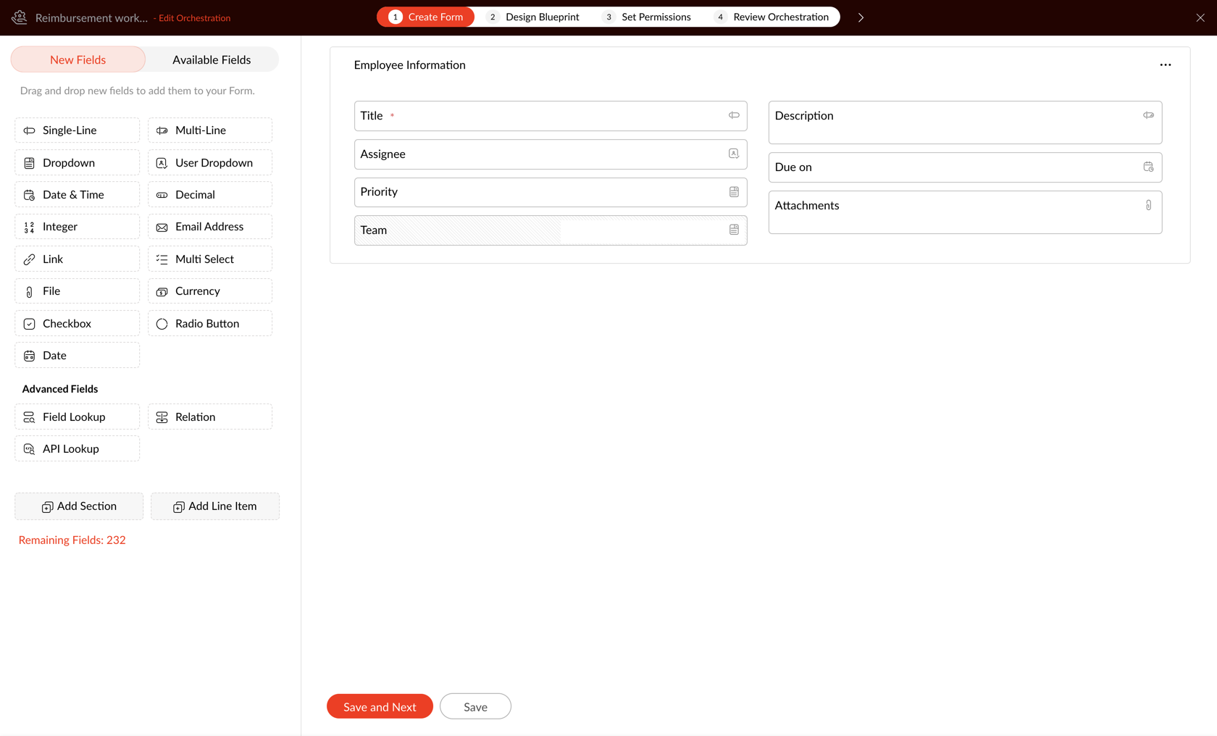
Task: Click the next step chevron arrow
Action: [x=861, y=17]
